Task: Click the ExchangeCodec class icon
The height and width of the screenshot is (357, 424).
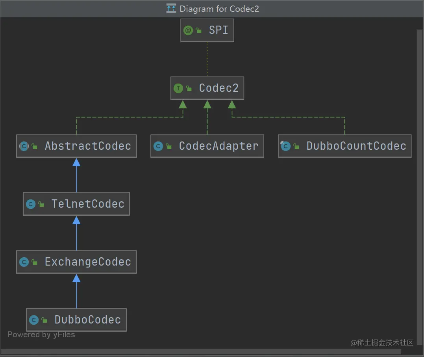Action: pyautogui.click(x=24, y=262)
